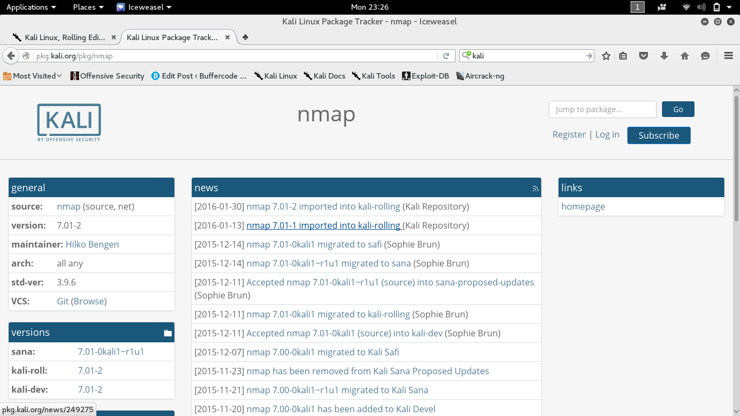
Task: Open news nmap 7.00-0kali1 migrated to Kali Safi
Action: (323, 352)
